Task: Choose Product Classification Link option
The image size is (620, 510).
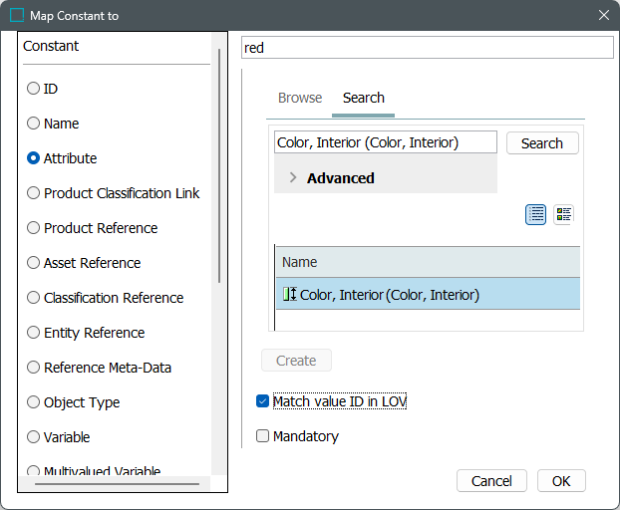Action: pyautogui.click(x=33, y=193)
